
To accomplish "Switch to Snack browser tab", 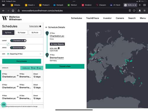I will [30, 5].
